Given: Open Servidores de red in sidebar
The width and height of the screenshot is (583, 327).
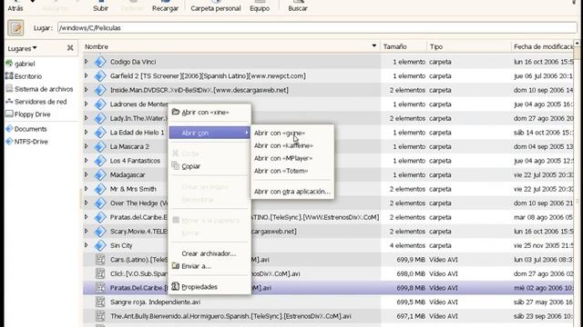Looking at the screenshot, I should tap(36, 102).
